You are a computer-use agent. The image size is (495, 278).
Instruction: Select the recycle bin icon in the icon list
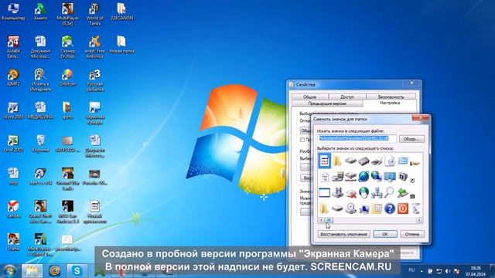[x=416, y=208]
